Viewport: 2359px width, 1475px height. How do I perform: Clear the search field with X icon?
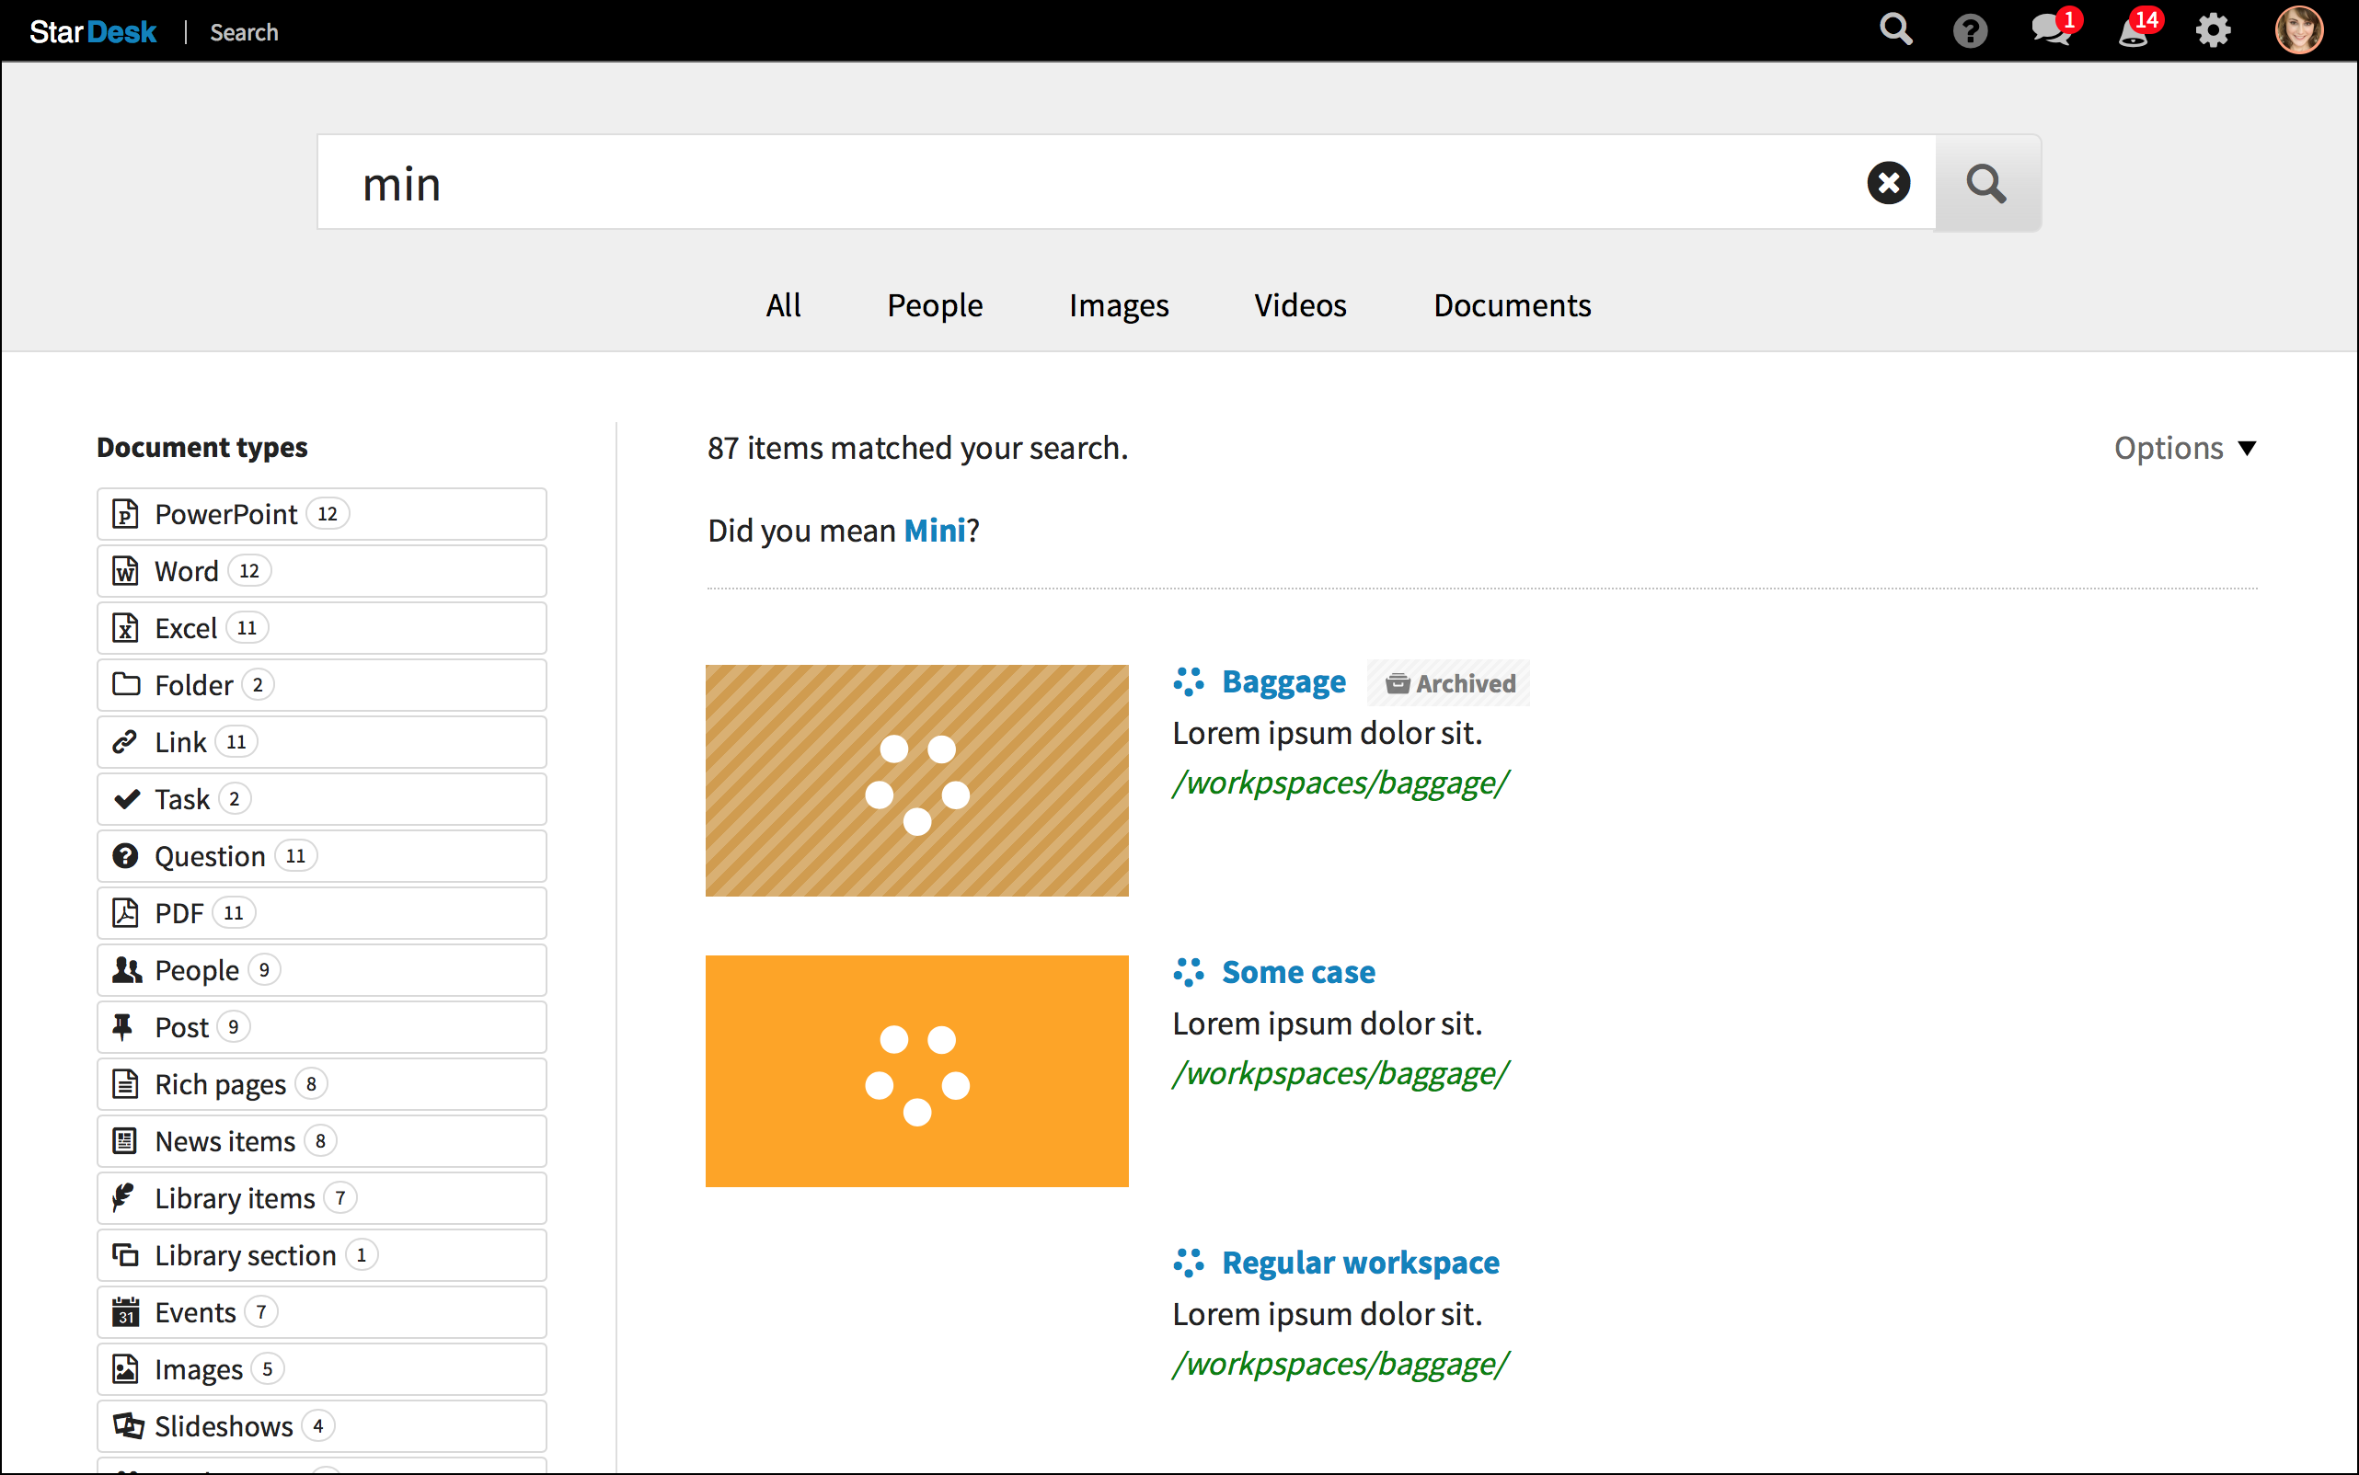[x=1889, y=183]
